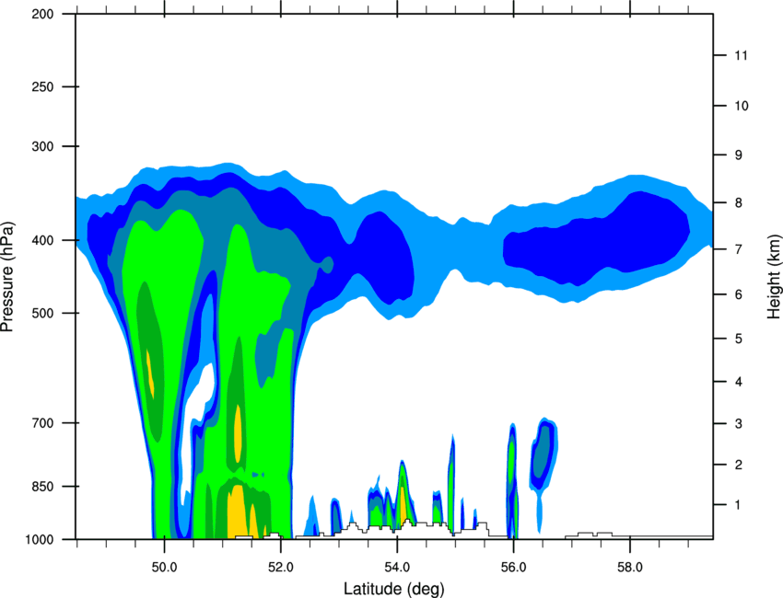Select the 850 pressure tick label
Screen dimensions: 783x598
pos(42,487)
